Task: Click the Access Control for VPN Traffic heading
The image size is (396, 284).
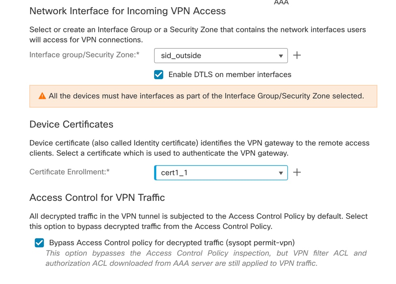Action: 97,198
